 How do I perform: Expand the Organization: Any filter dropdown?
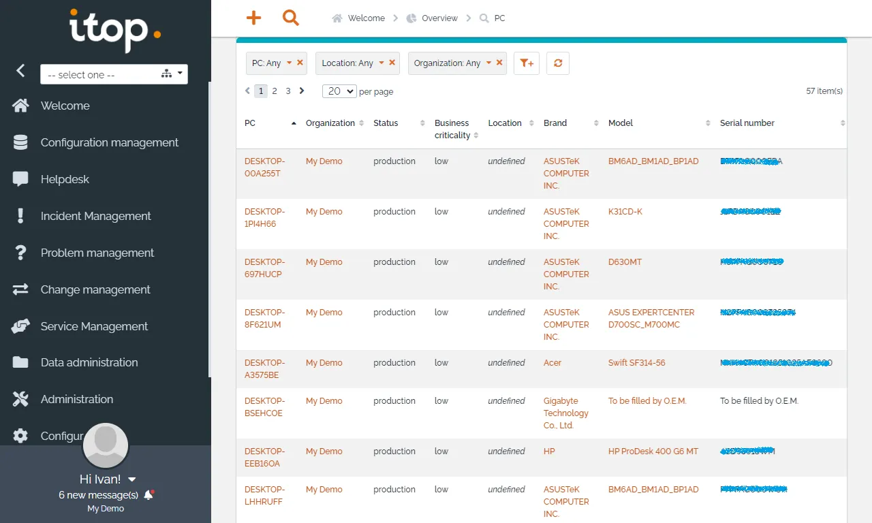(488, 63)
